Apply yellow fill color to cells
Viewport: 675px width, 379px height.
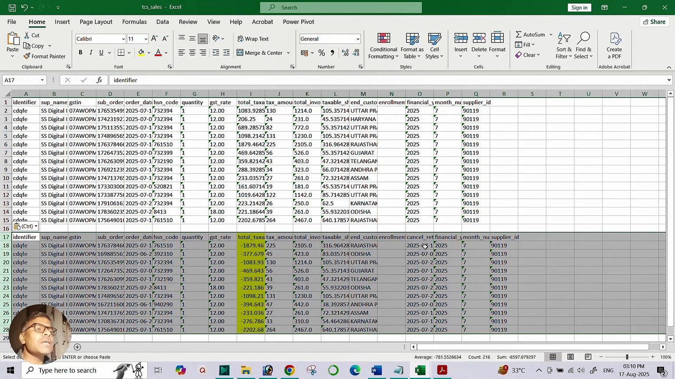(x=141, y=53)
